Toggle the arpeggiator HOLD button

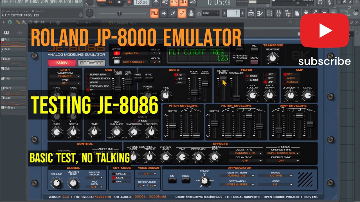point(186,180)
